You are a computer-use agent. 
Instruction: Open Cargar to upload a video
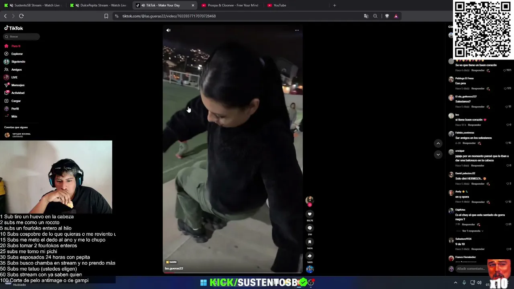[x=12, y=101]
